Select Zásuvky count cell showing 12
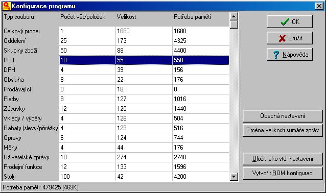Screen dimensions: 326x193 (87, 109)
